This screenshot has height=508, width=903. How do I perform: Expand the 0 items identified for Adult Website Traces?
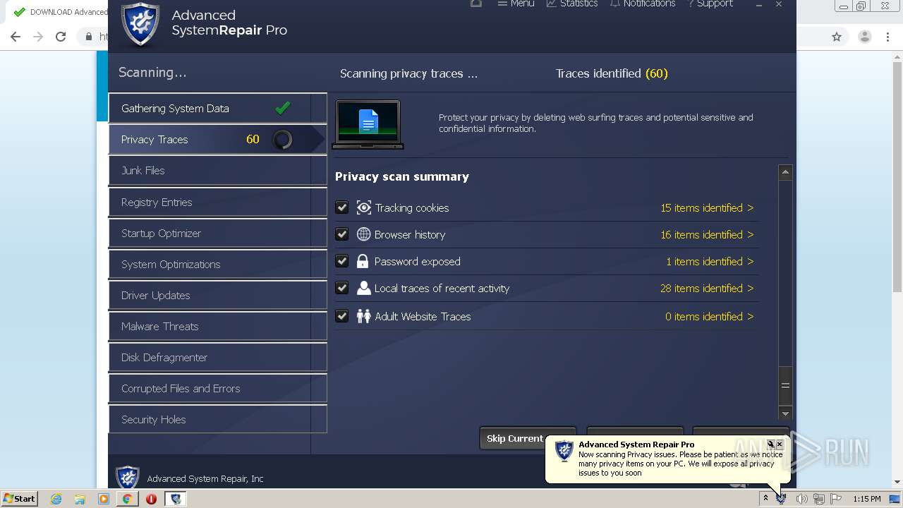click(710, 317)
